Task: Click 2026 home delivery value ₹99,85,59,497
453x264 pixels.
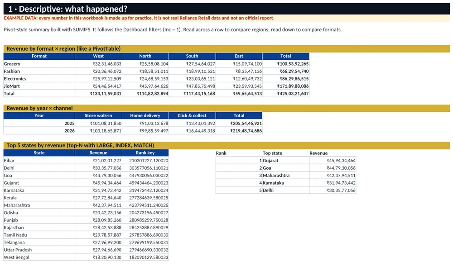Action: [145, 131]
